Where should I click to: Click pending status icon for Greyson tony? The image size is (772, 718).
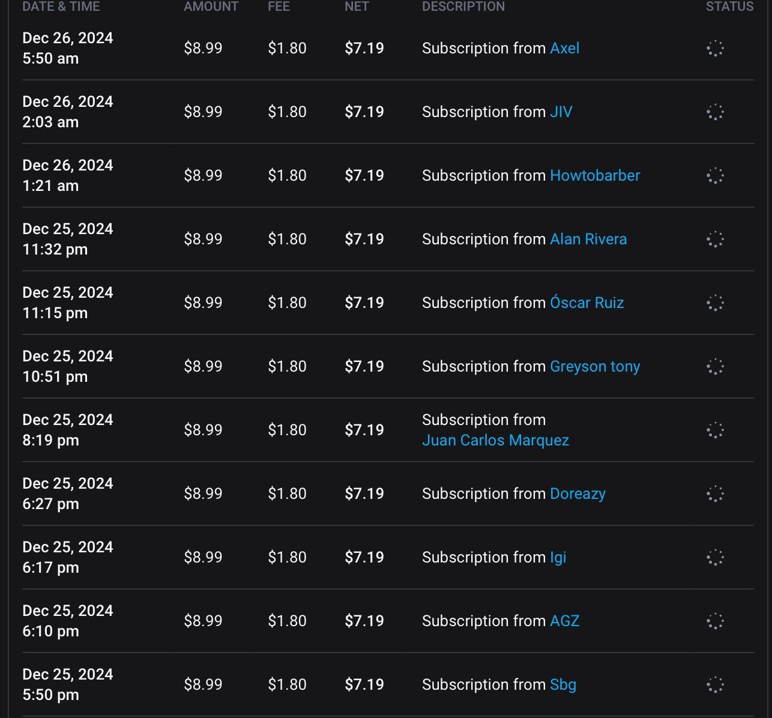(x=715, y=367)
